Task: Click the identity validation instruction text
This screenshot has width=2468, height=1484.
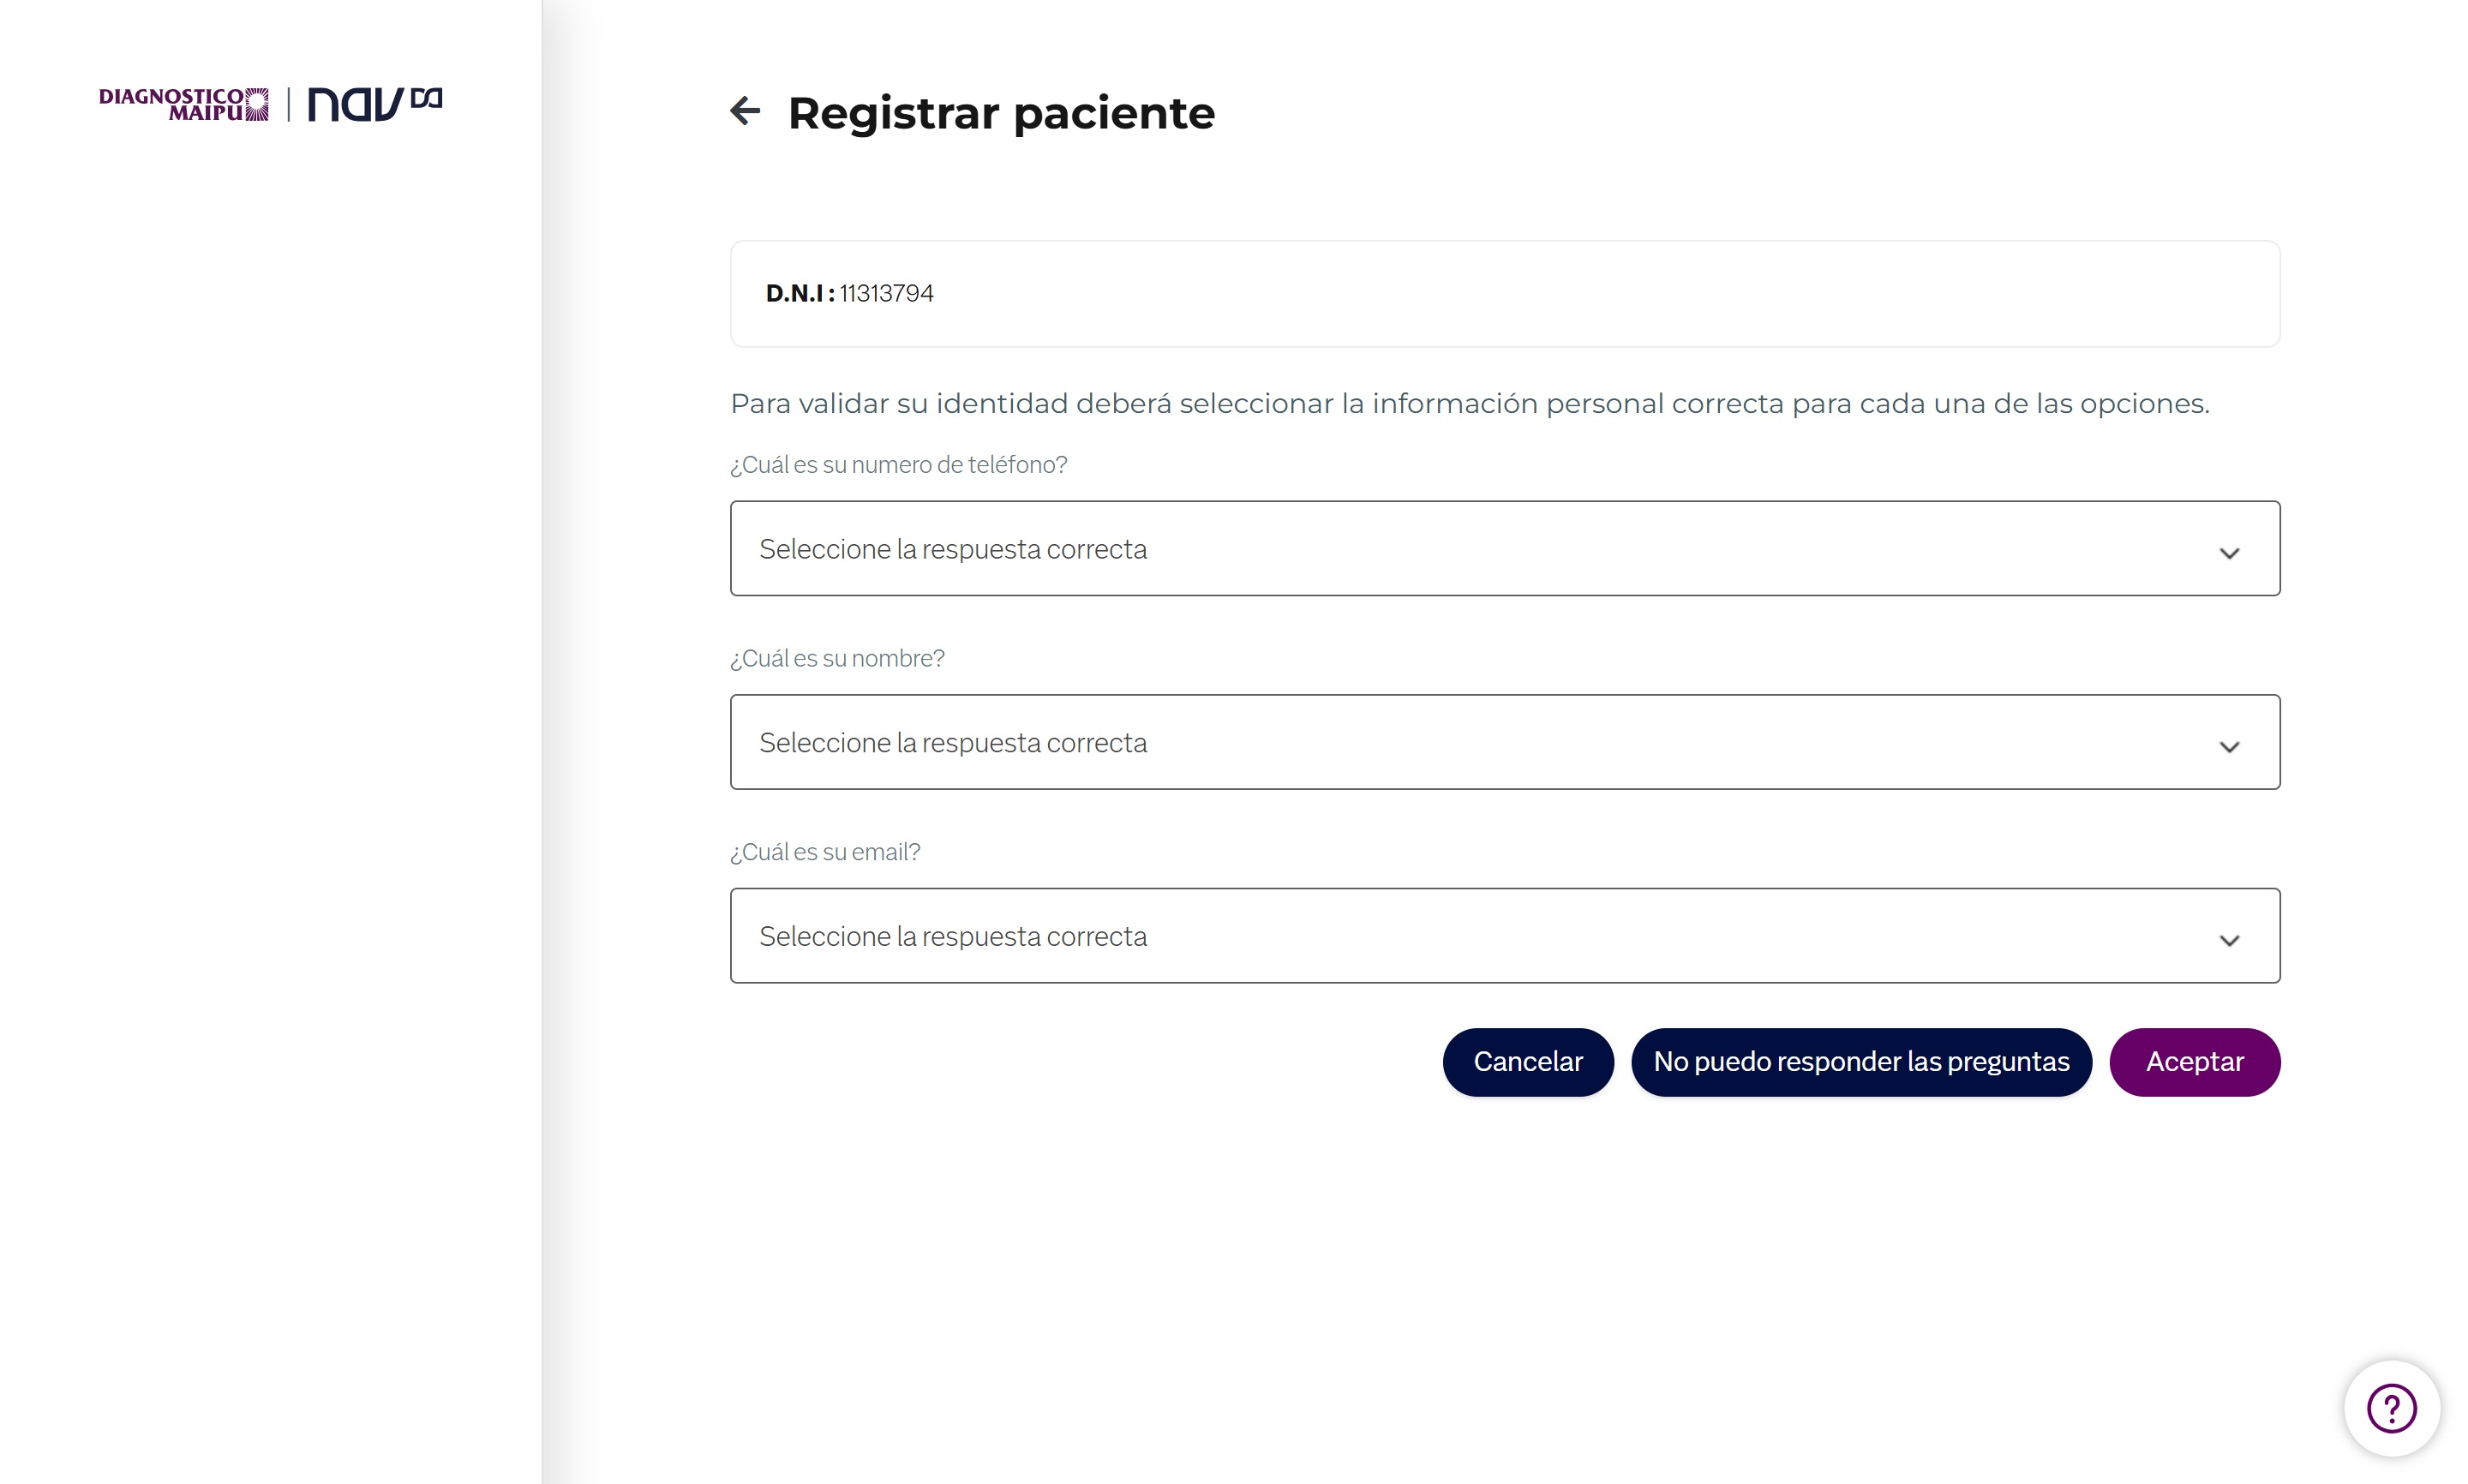Action: pyautogui.click(x=1470, y=404)
